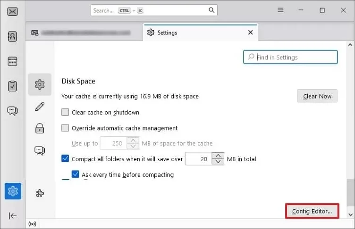Viewport: 355px width, 229px height.
Task: Click the vertical scrollbar up arrow
Action: click(x=350, y=45)
